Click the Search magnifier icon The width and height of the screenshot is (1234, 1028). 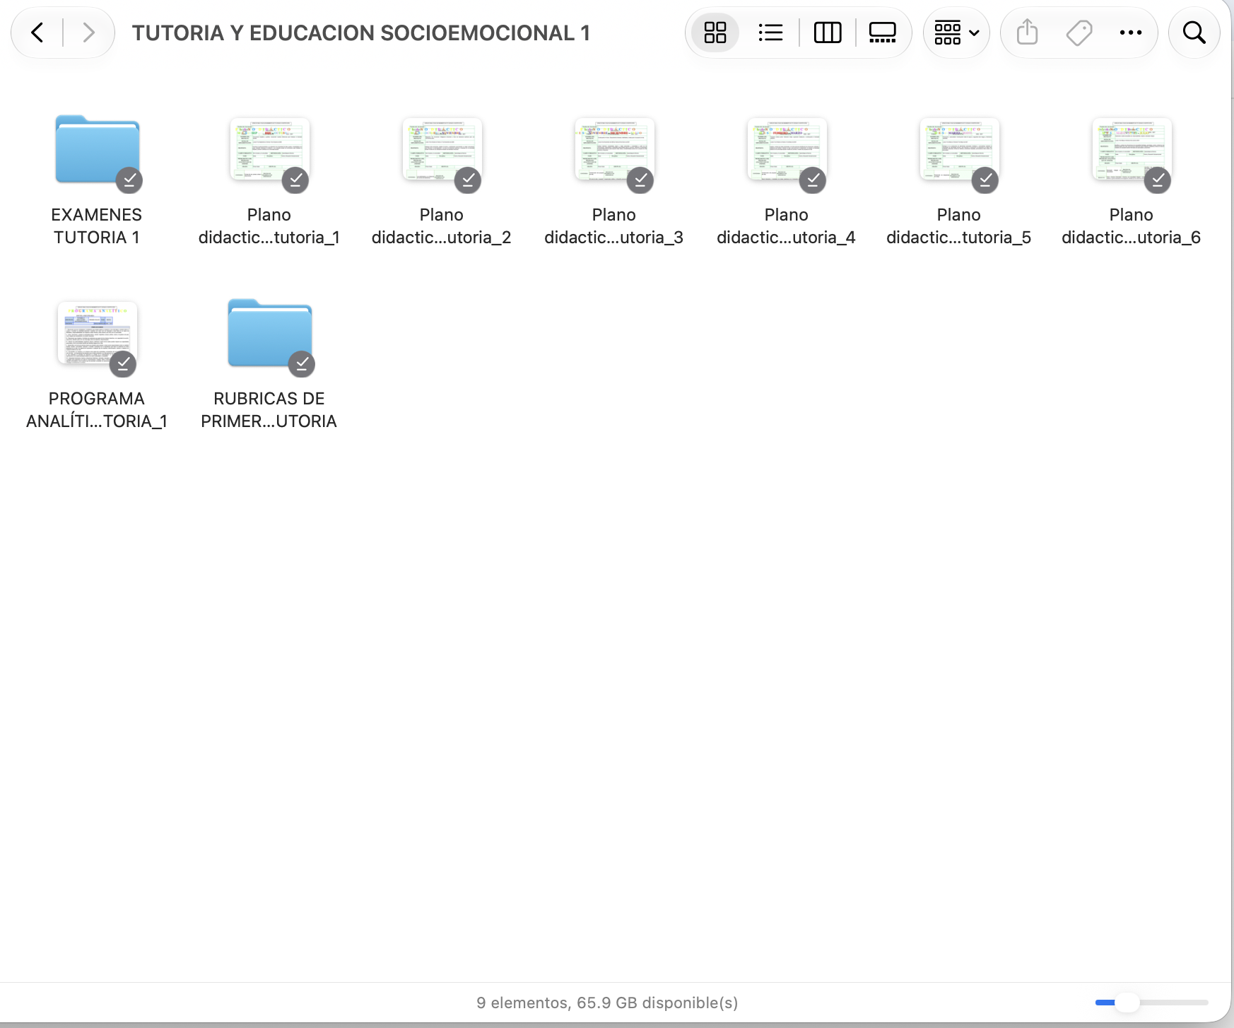click(x=1194, y=33)
